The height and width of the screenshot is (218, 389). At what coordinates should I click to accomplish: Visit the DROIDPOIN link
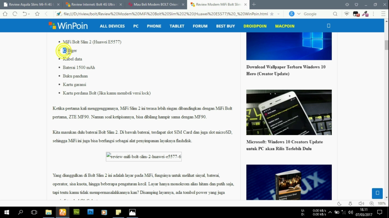(255, 26)
